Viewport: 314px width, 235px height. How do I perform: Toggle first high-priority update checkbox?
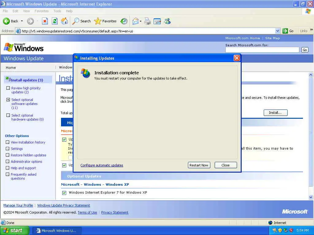click(x=64, y=140)
